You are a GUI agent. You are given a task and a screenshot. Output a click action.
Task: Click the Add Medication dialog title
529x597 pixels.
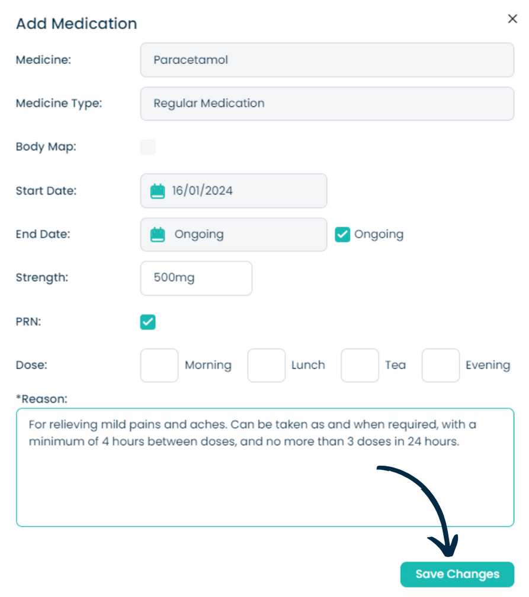(x=76, y=24)
